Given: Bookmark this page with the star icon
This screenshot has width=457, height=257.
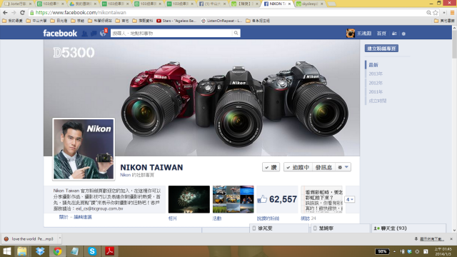Looking at the screenshot, I should click(x=436, y=13).
